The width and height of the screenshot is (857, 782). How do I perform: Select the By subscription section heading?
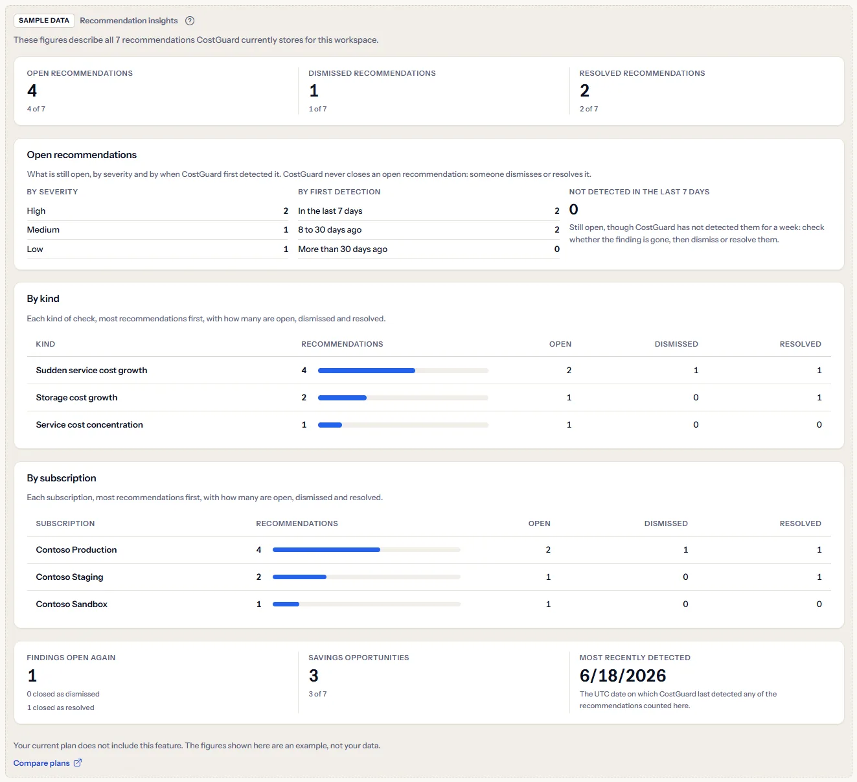point(62,478)
